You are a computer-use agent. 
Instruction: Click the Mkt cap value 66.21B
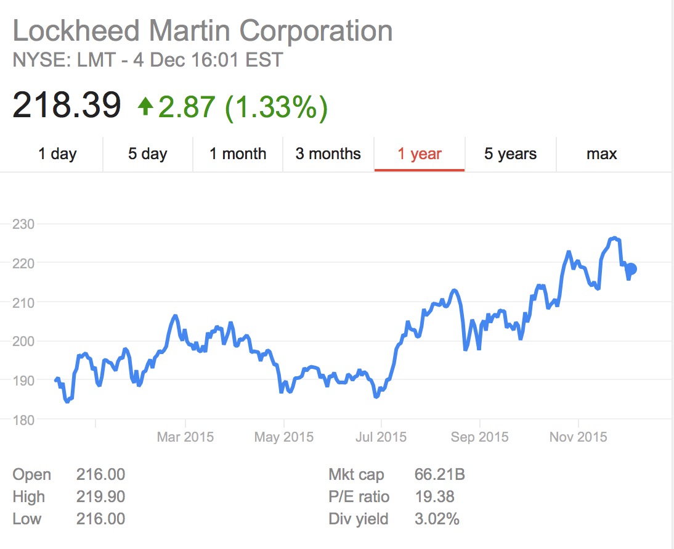tap(440, 475)
